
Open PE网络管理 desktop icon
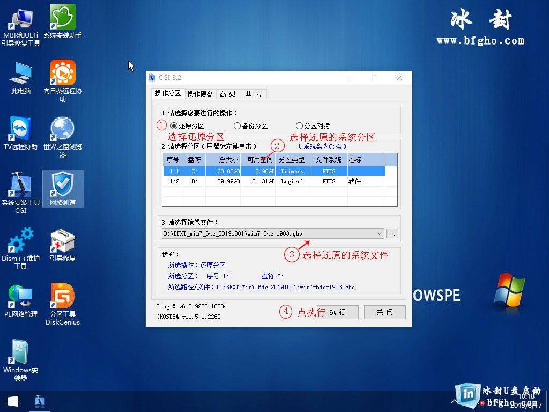tap(21, 300)
